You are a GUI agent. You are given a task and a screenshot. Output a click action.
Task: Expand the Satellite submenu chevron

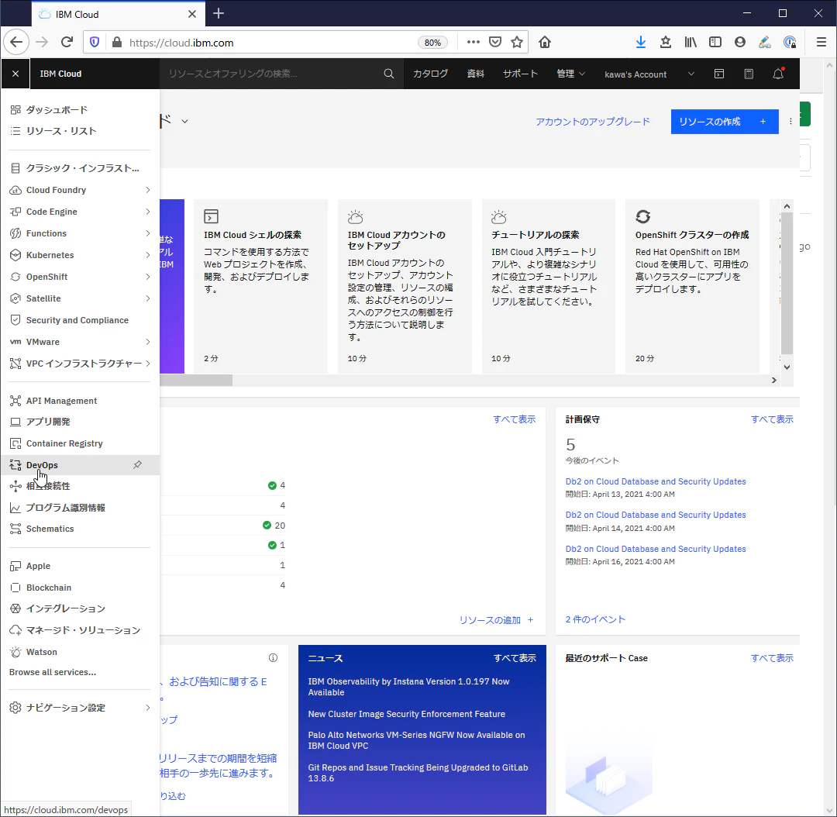click(148, 298)
